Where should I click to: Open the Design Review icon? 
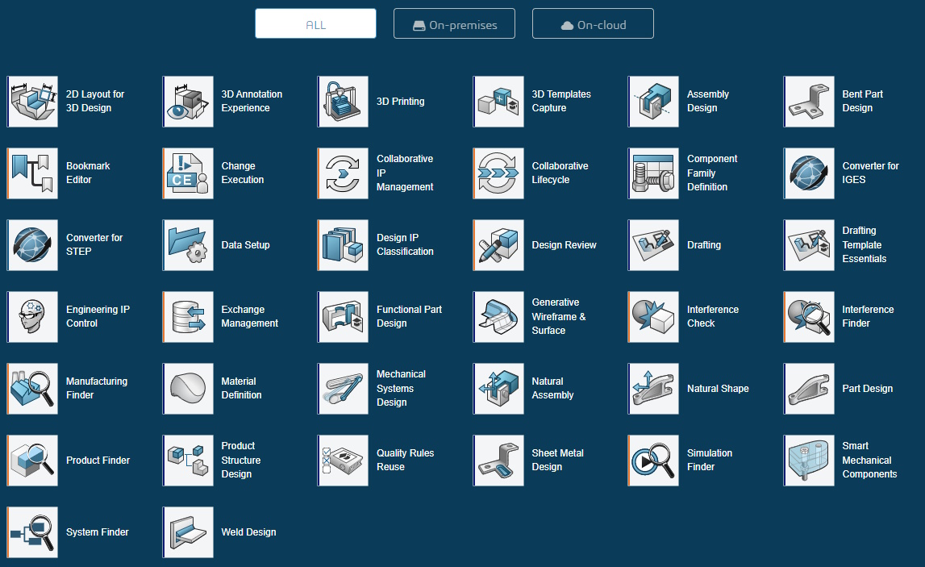[x=499, y=245]
